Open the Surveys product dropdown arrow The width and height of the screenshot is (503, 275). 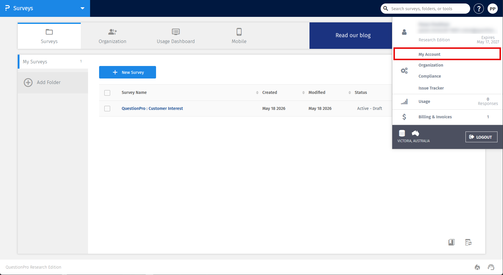83,8
